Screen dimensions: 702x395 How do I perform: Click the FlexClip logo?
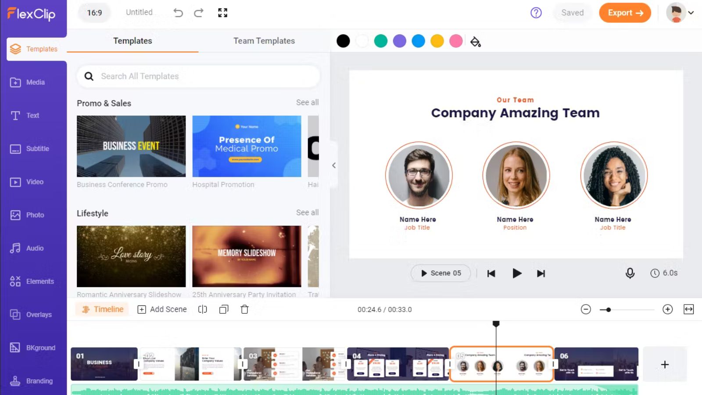pos(31,14)
